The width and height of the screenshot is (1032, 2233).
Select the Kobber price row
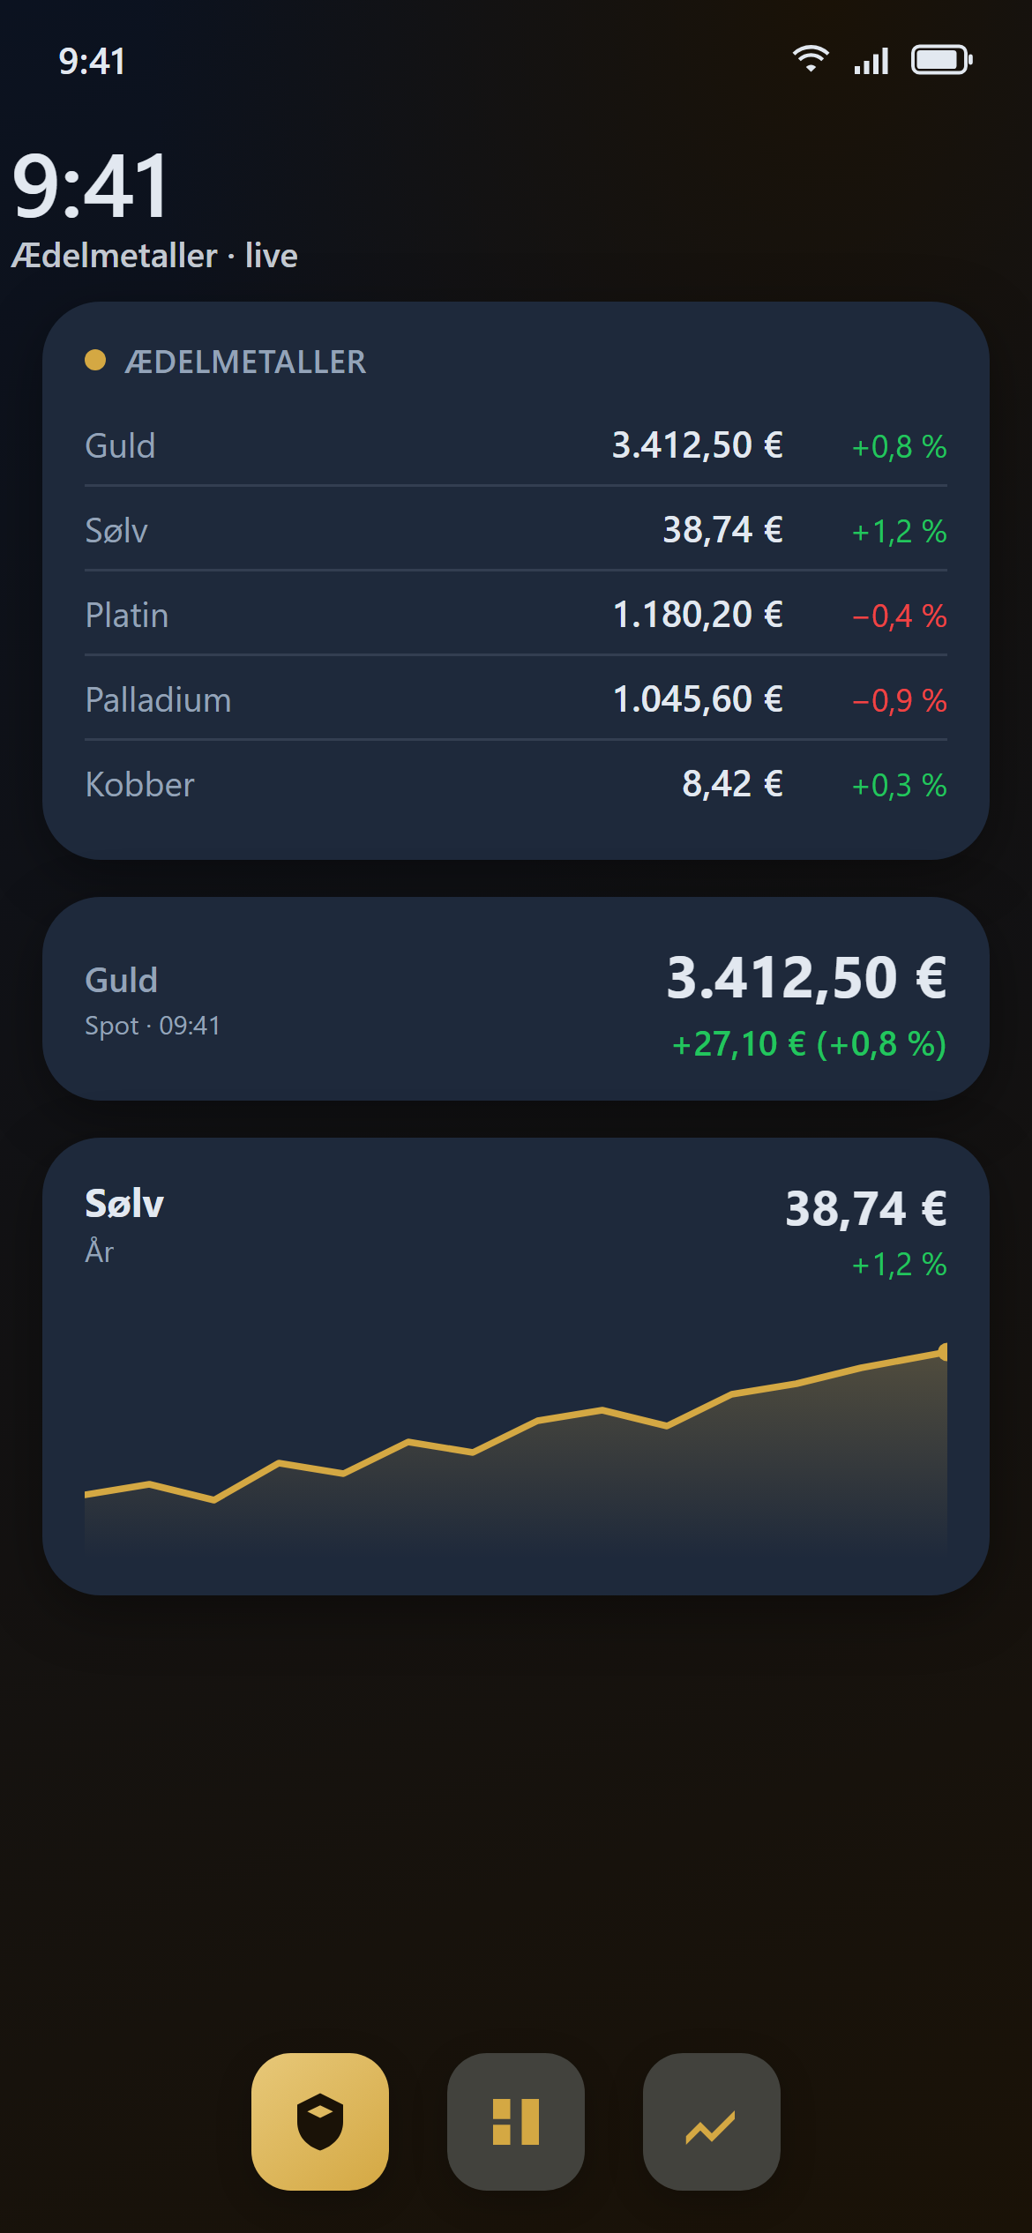click(x=516, y=784)
